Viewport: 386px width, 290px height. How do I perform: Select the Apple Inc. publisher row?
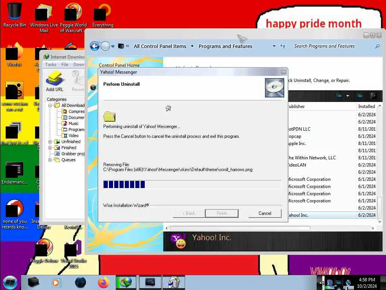(332, 143)
